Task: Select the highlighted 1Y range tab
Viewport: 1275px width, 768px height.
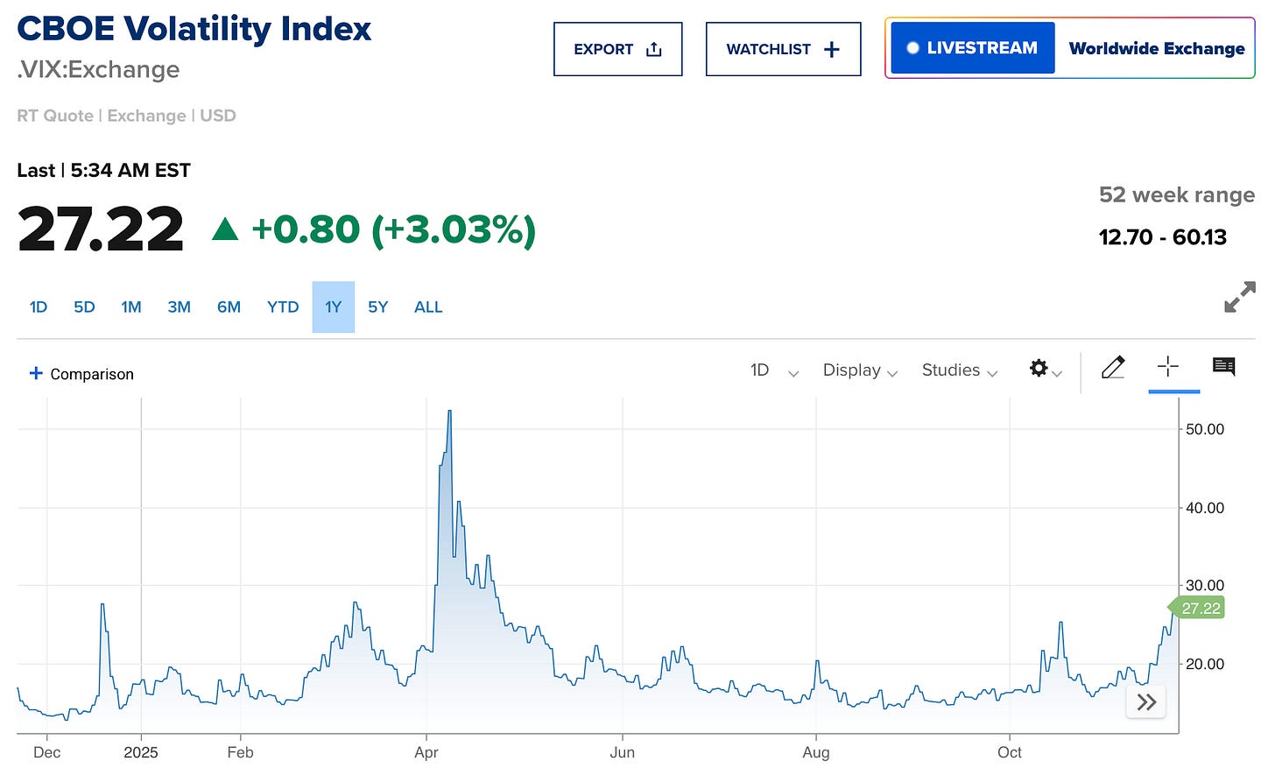Action: click(x=333, y=307)
